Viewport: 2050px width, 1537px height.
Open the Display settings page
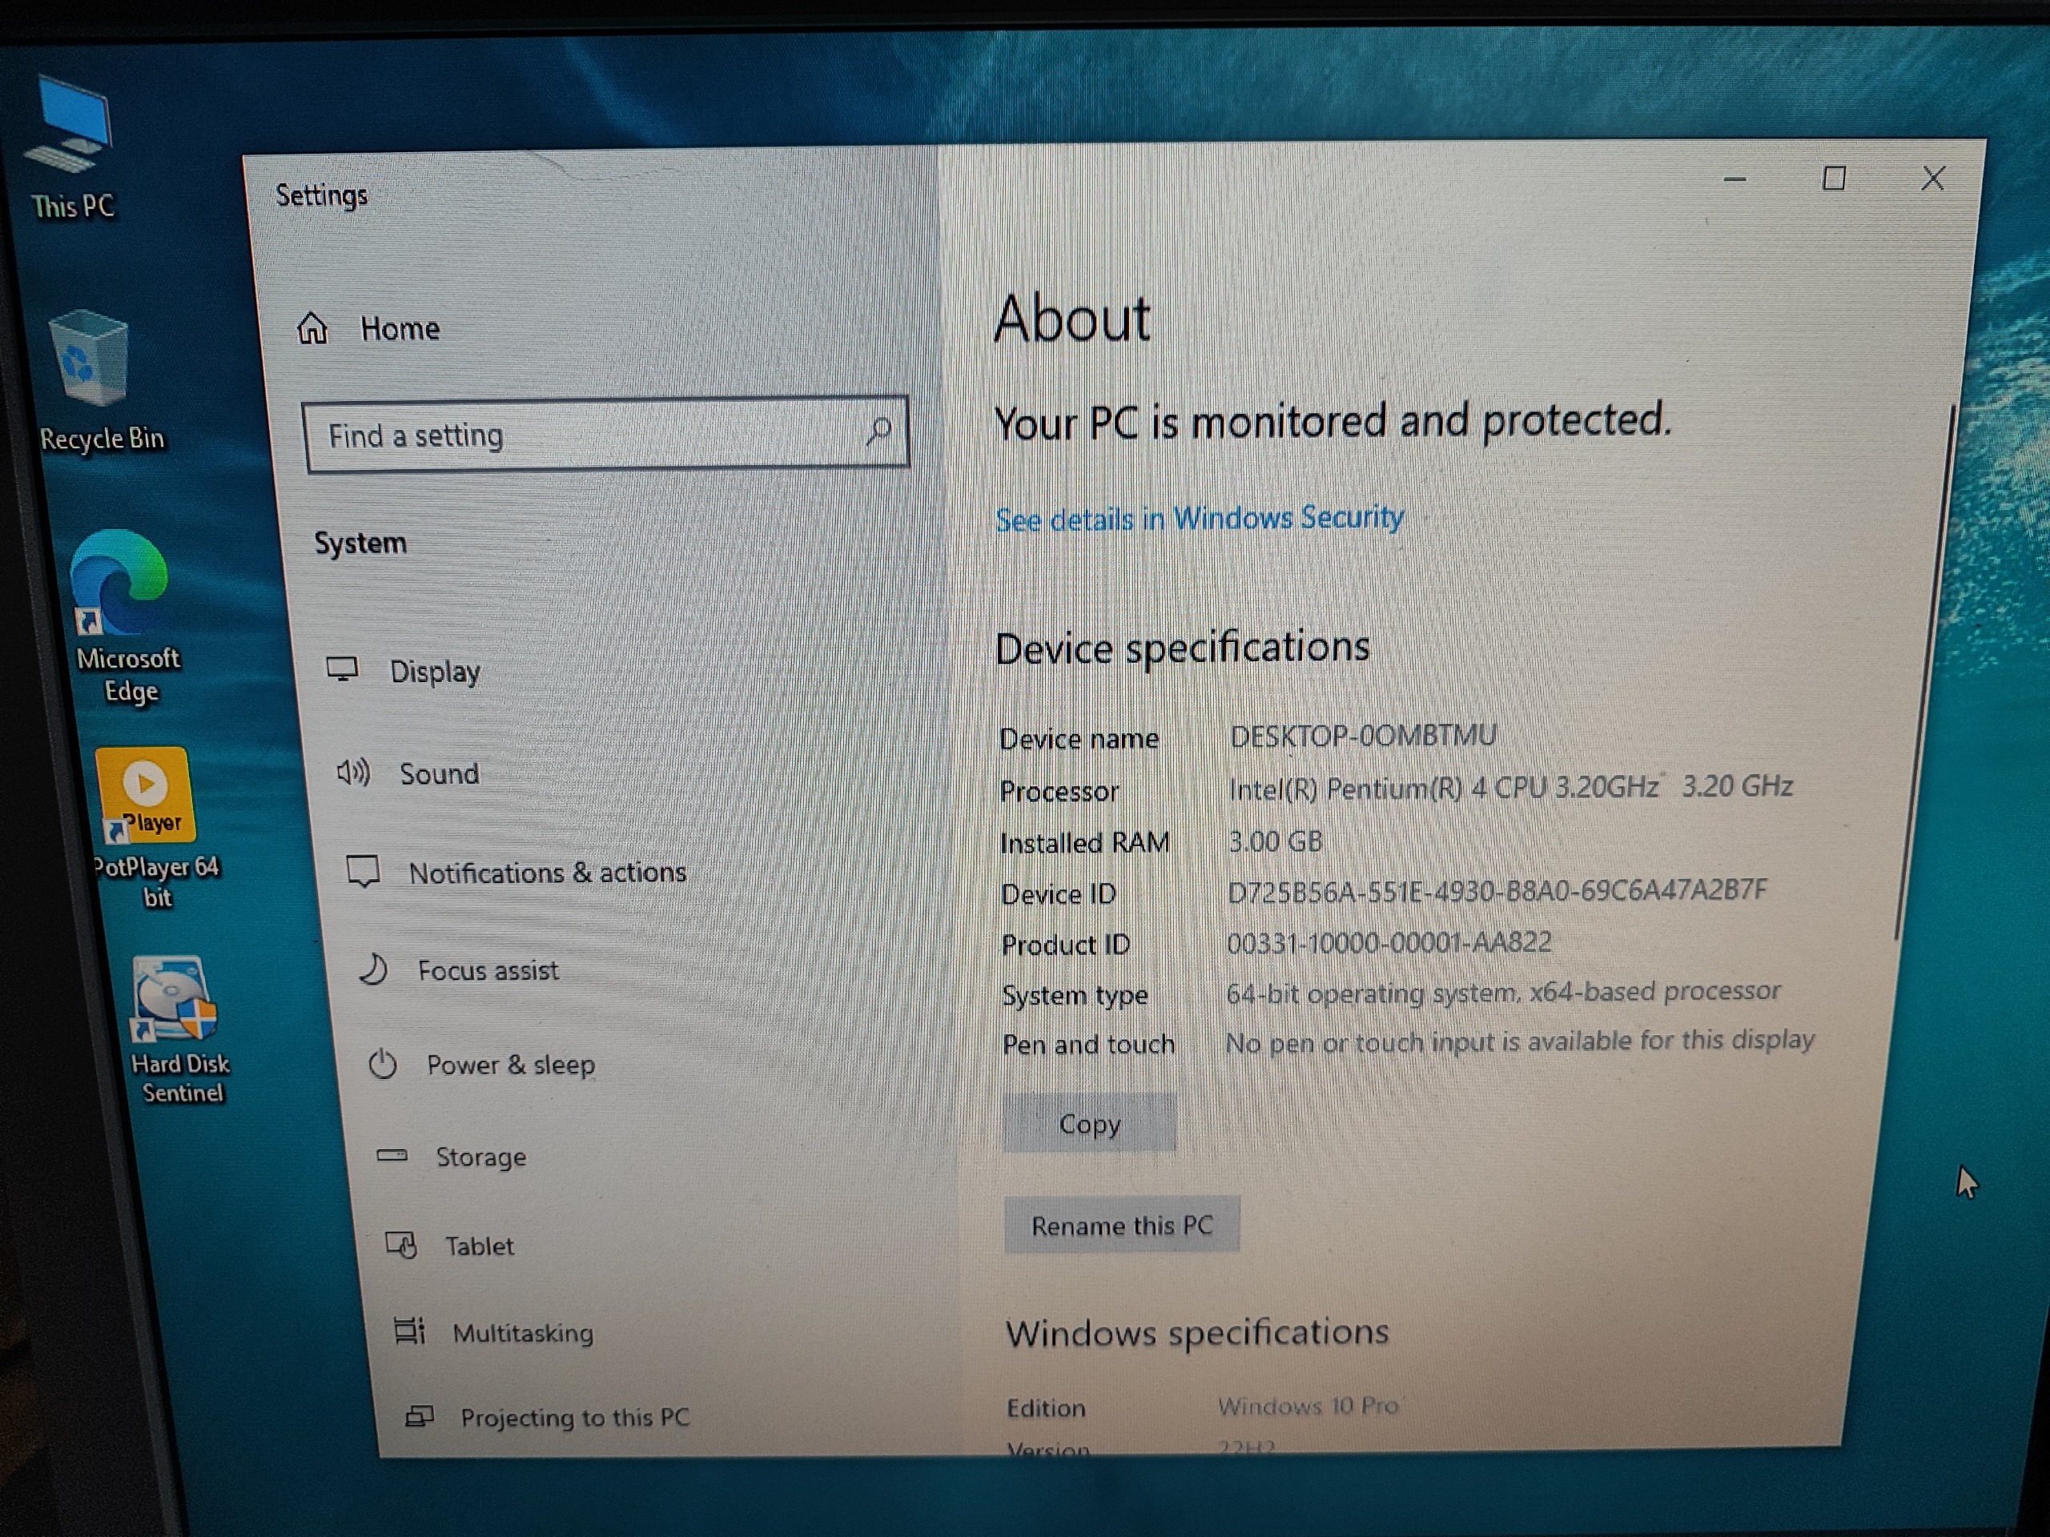tap(435, 672)
